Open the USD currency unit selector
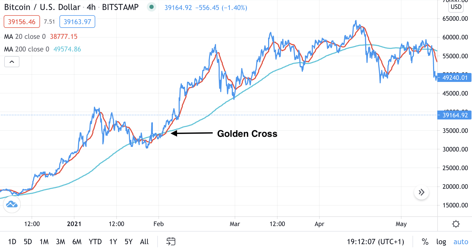The height and width of the screenshot is (251, 472). pyautogui.click(x=456, y=7)
